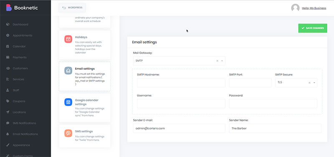This screenshot has width=334, height=157.
Task: Select the SMS settings card
Action: [x=85, y=136]
